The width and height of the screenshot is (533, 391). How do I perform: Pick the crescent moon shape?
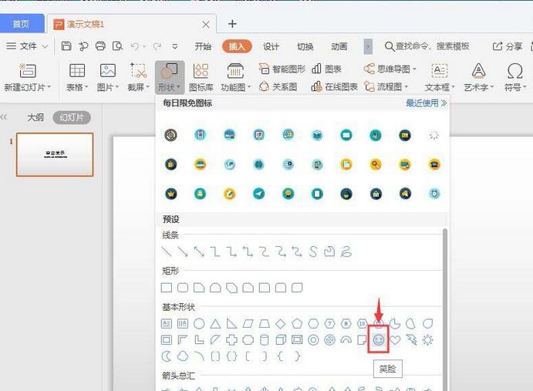point(166,356)
